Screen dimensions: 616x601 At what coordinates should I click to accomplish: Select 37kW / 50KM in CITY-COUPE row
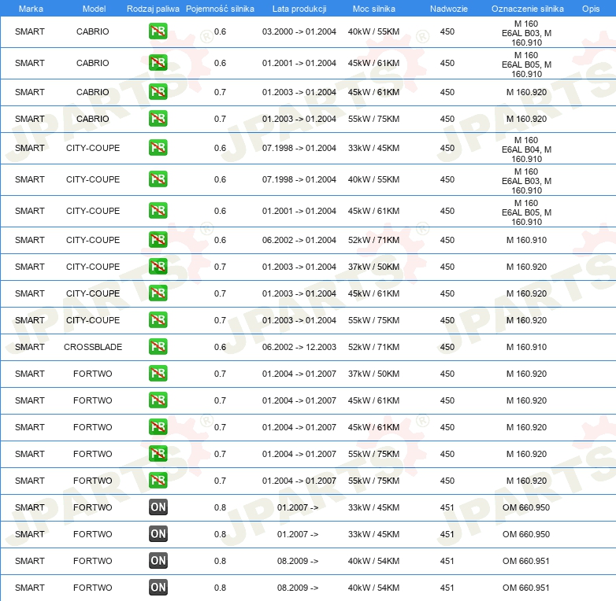pyautogui.click(x=373, y=267)
